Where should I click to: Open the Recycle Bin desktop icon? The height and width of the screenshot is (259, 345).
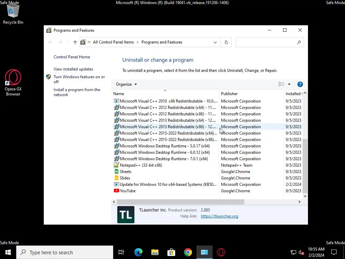click(x=13, y=14)
